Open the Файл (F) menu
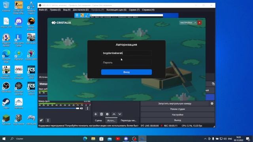 point(43,10)
